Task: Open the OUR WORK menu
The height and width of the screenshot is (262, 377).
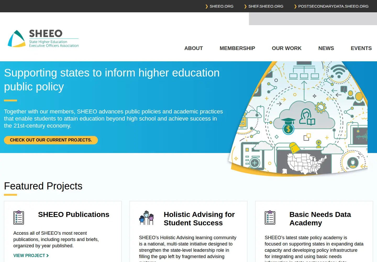Action: (287, 48)
